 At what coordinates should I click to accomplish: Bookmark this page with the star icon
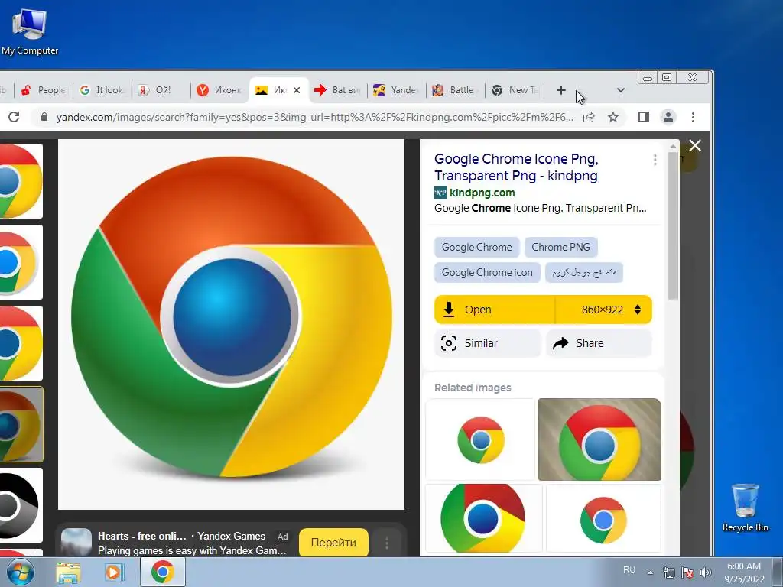[x=613, y=117]
